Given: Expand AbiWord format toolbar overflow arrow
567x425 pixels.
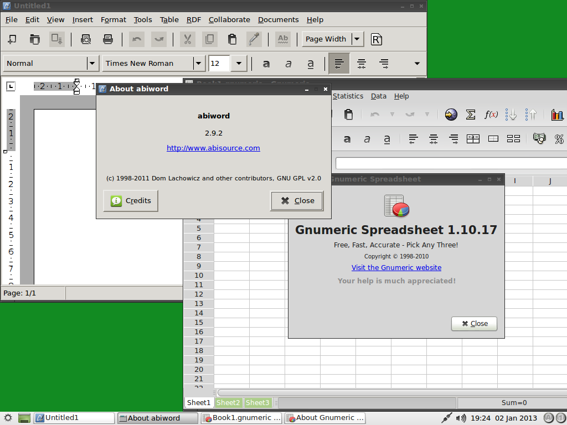Looking at the screenshot, I should pyautogui.click(x=417, y=64).
